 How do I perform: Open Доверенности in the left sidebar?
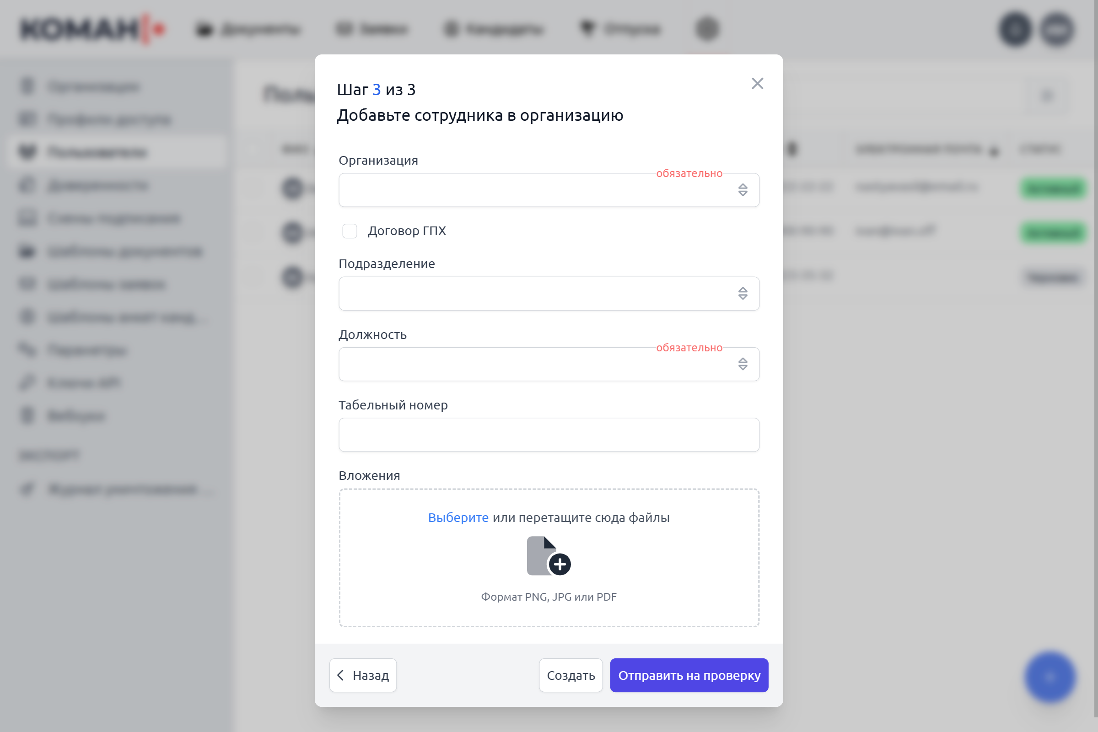tap(98, 186)
